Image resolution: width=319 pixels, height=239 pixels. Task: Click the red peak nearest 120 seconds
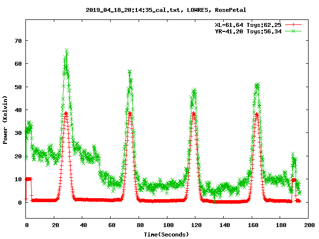(193, 113)
